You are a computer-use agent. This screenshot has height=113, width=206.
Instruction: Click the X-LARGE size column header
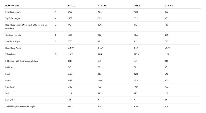pos(168,6)
